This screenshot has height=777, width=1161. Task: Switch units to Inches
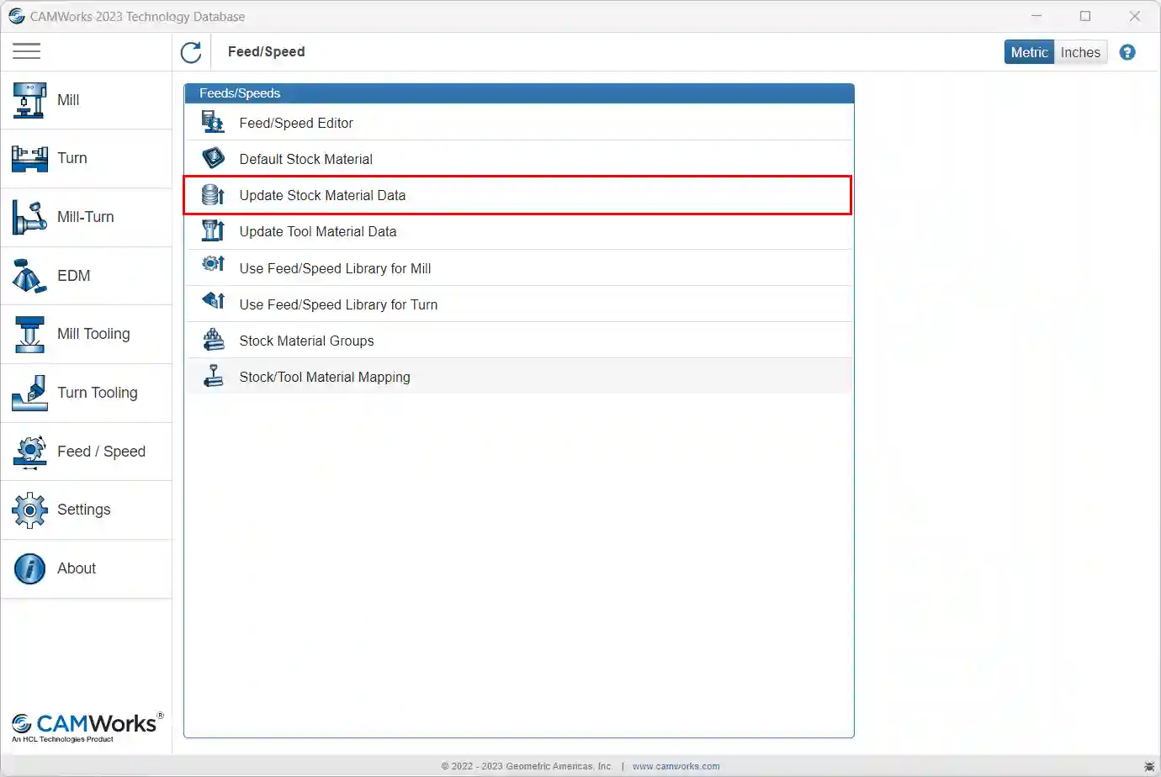tap(1080, 52)
